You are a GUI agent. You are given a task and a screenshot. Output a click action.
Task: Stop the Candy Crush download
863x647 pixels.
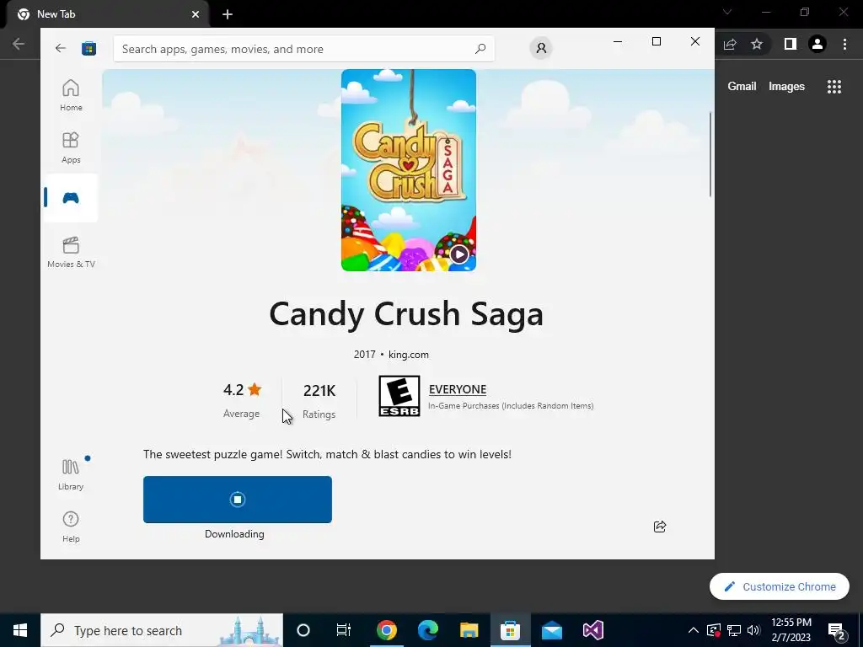click(237, 500)
